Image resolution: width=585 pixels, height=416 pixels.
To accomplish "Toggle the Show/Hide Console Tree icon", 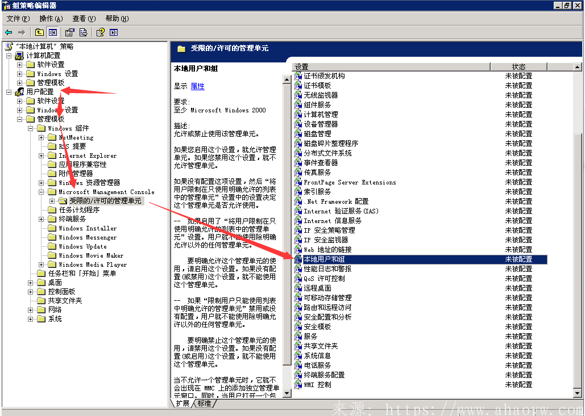I will tap(53, 32).
